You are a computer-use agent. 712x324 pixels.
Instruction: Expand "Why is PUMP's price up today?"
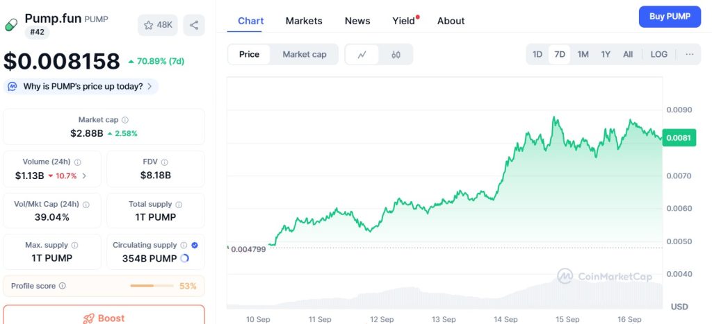81,86
